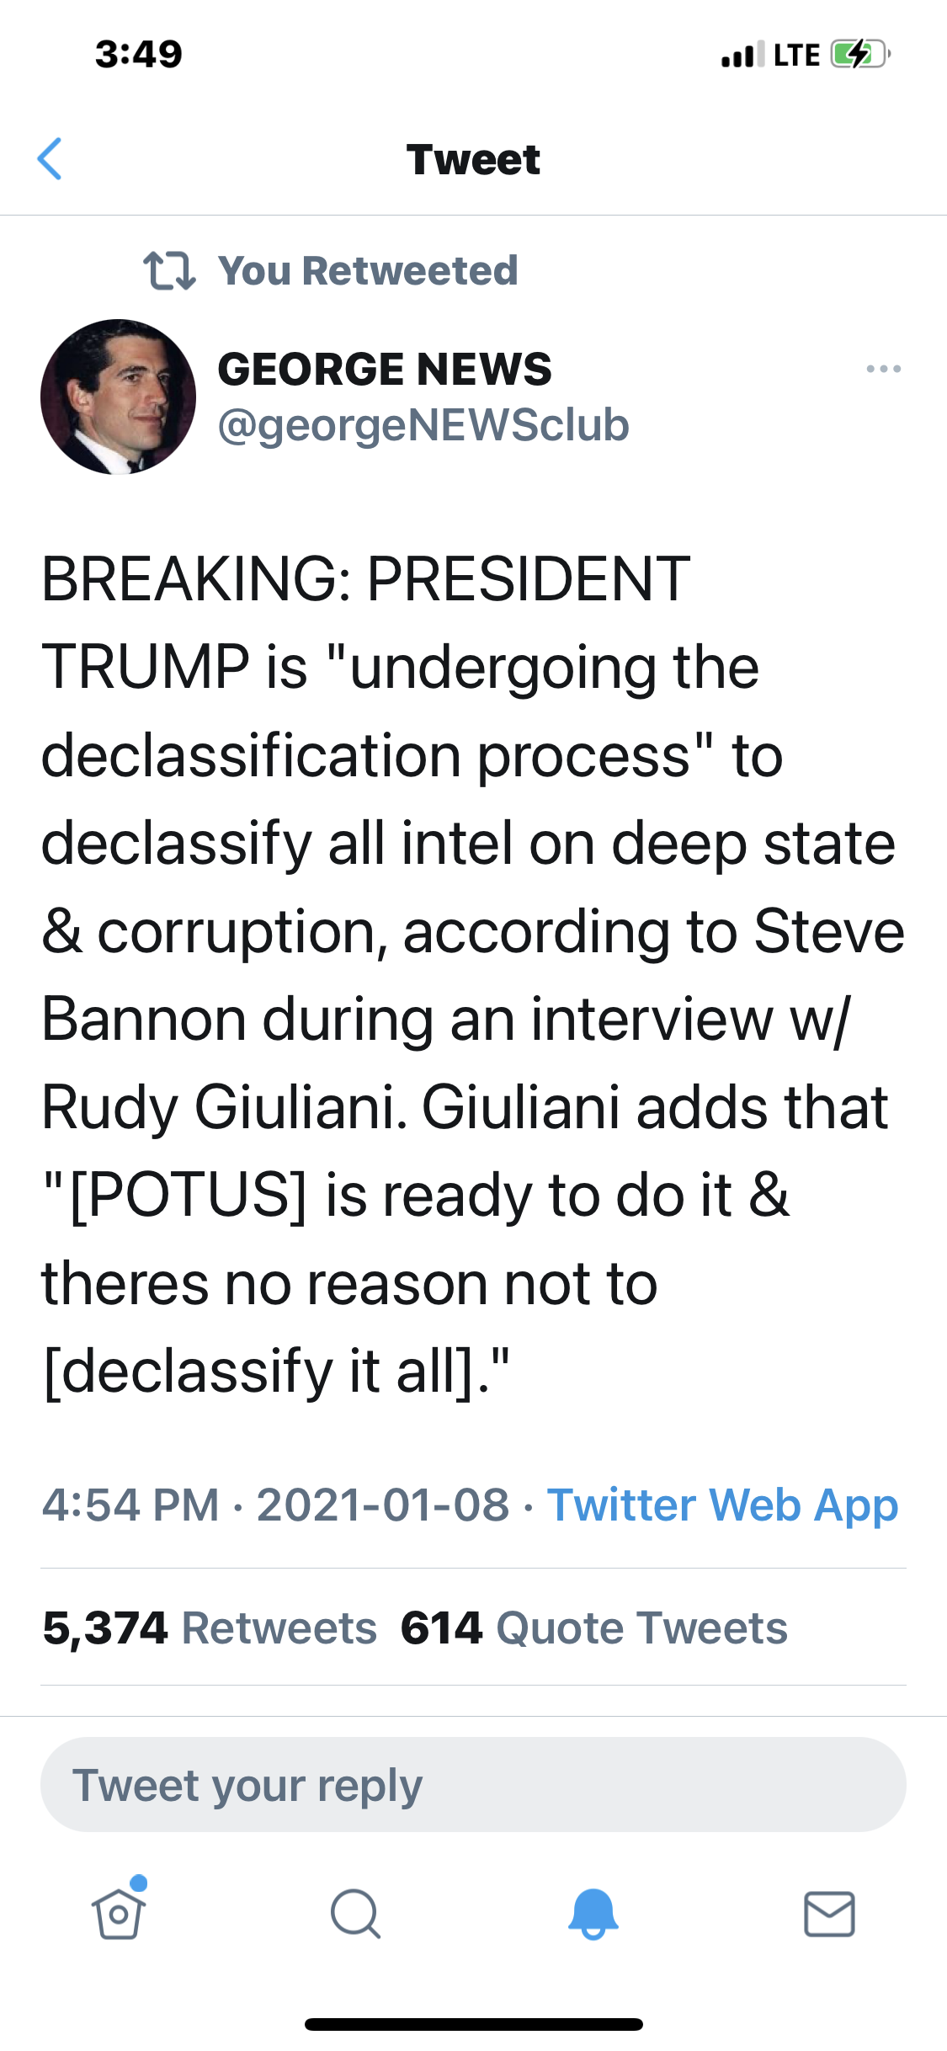Image resolution: width=947 pixels, height=2051 pixels.
Task: Tap the You Retweeted retweet icon
Action: 169,271
